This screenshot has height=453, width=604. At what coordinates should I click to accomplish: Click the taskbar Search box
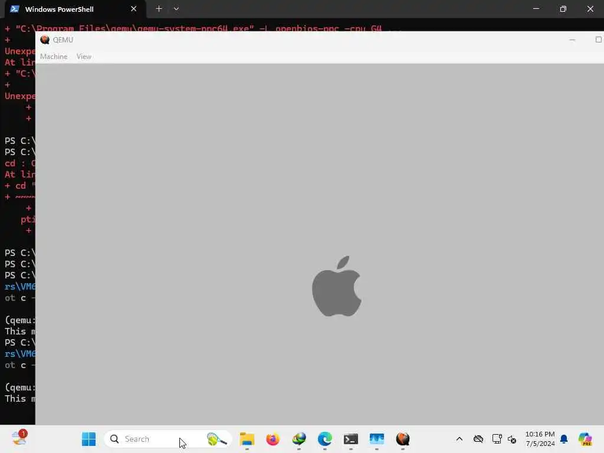(168, 439)
